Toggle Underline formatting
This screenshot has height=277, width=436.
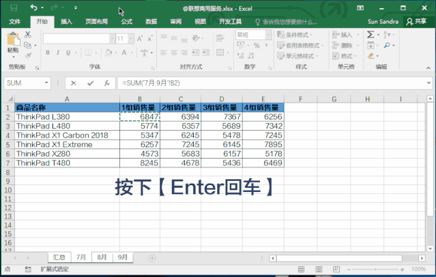click(68, 52)
